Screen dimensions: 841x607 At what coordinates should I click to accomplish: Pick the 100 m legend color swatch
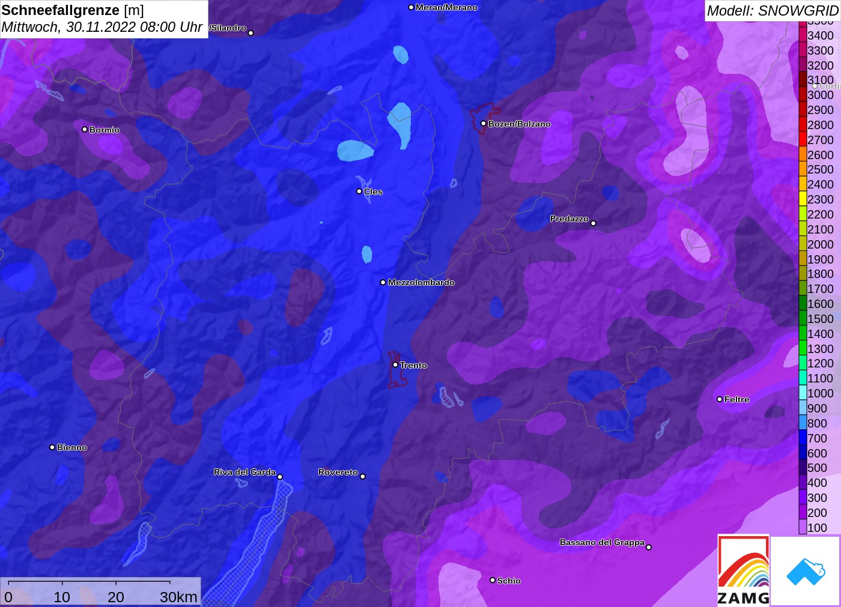click(x=803, y=528)
